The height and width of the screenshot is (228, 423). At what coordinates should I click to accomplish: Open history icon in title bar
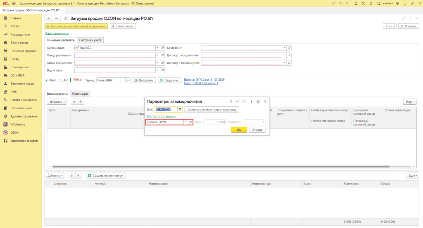click(364, 3)
